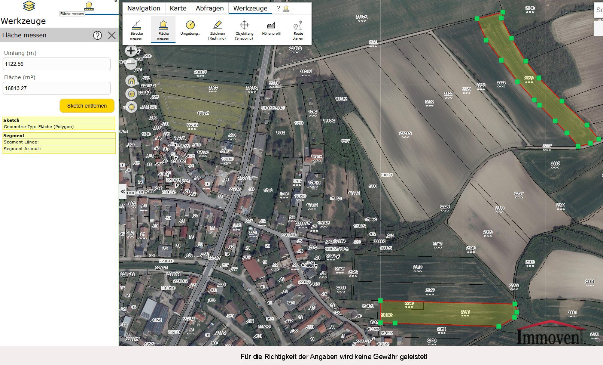Collapse the sidebar with double-arrow button
Screen dimensions: 603x365
coord(123,191)
